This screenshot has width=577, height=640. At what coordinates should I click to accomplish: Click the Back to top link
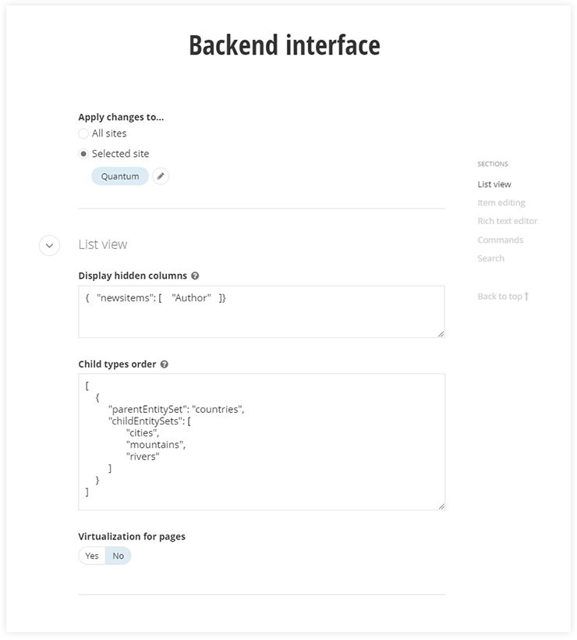point(500,296)
